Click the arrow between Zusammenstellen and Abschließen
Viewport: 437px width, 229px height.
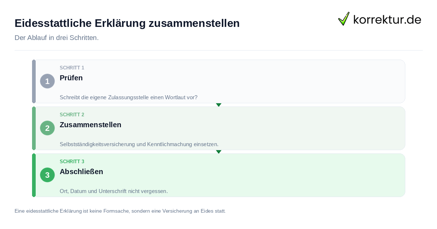(x=219, y=152)
